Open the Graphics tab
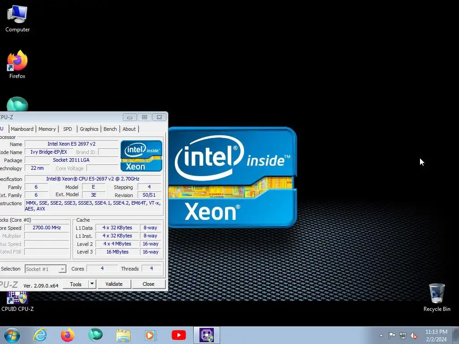This screenshot has width=459, height=344. click(x=89, y=129)
